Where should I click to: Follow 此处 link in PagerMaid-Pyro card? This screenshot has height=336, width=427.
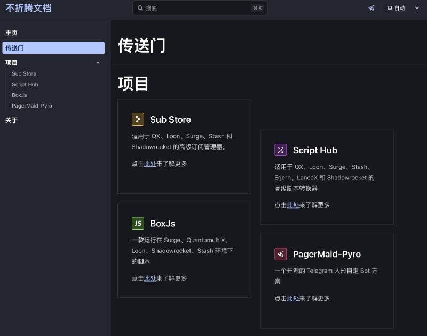(292, 298)
